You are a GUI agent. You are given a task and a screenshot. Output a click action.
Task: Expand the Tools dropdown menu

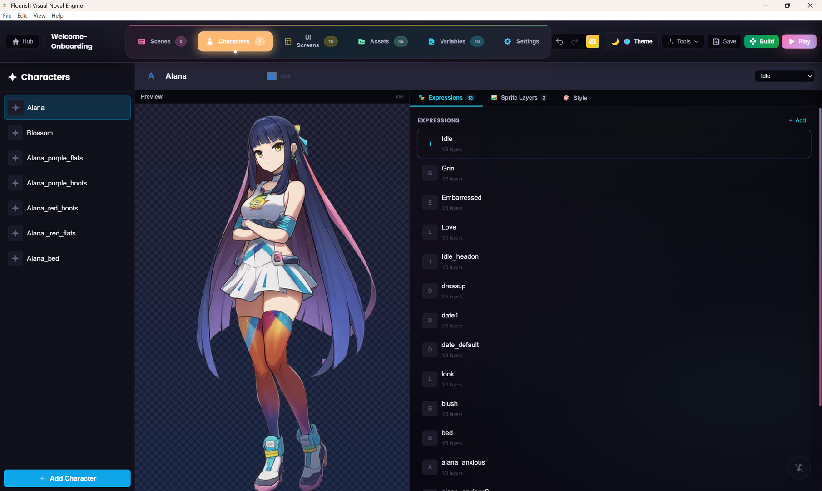[683, 41]
